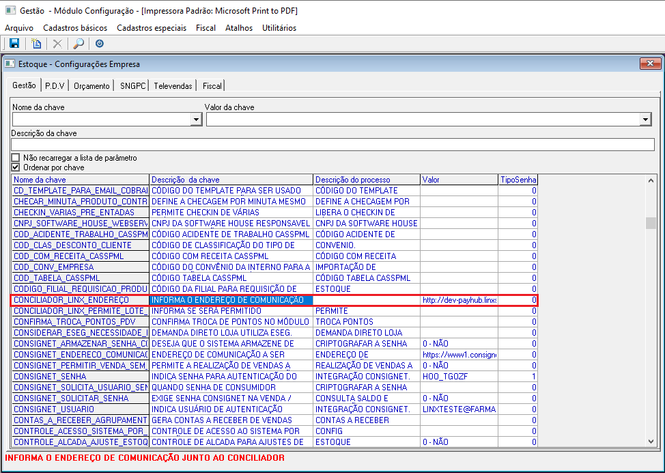Screen dimensions: 665x473
Task: Click the Save floppy disk icon
Action: point(14,44)
